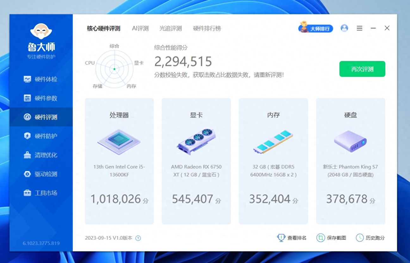
Task: Click the memory score 352,404
Action: 270,199
